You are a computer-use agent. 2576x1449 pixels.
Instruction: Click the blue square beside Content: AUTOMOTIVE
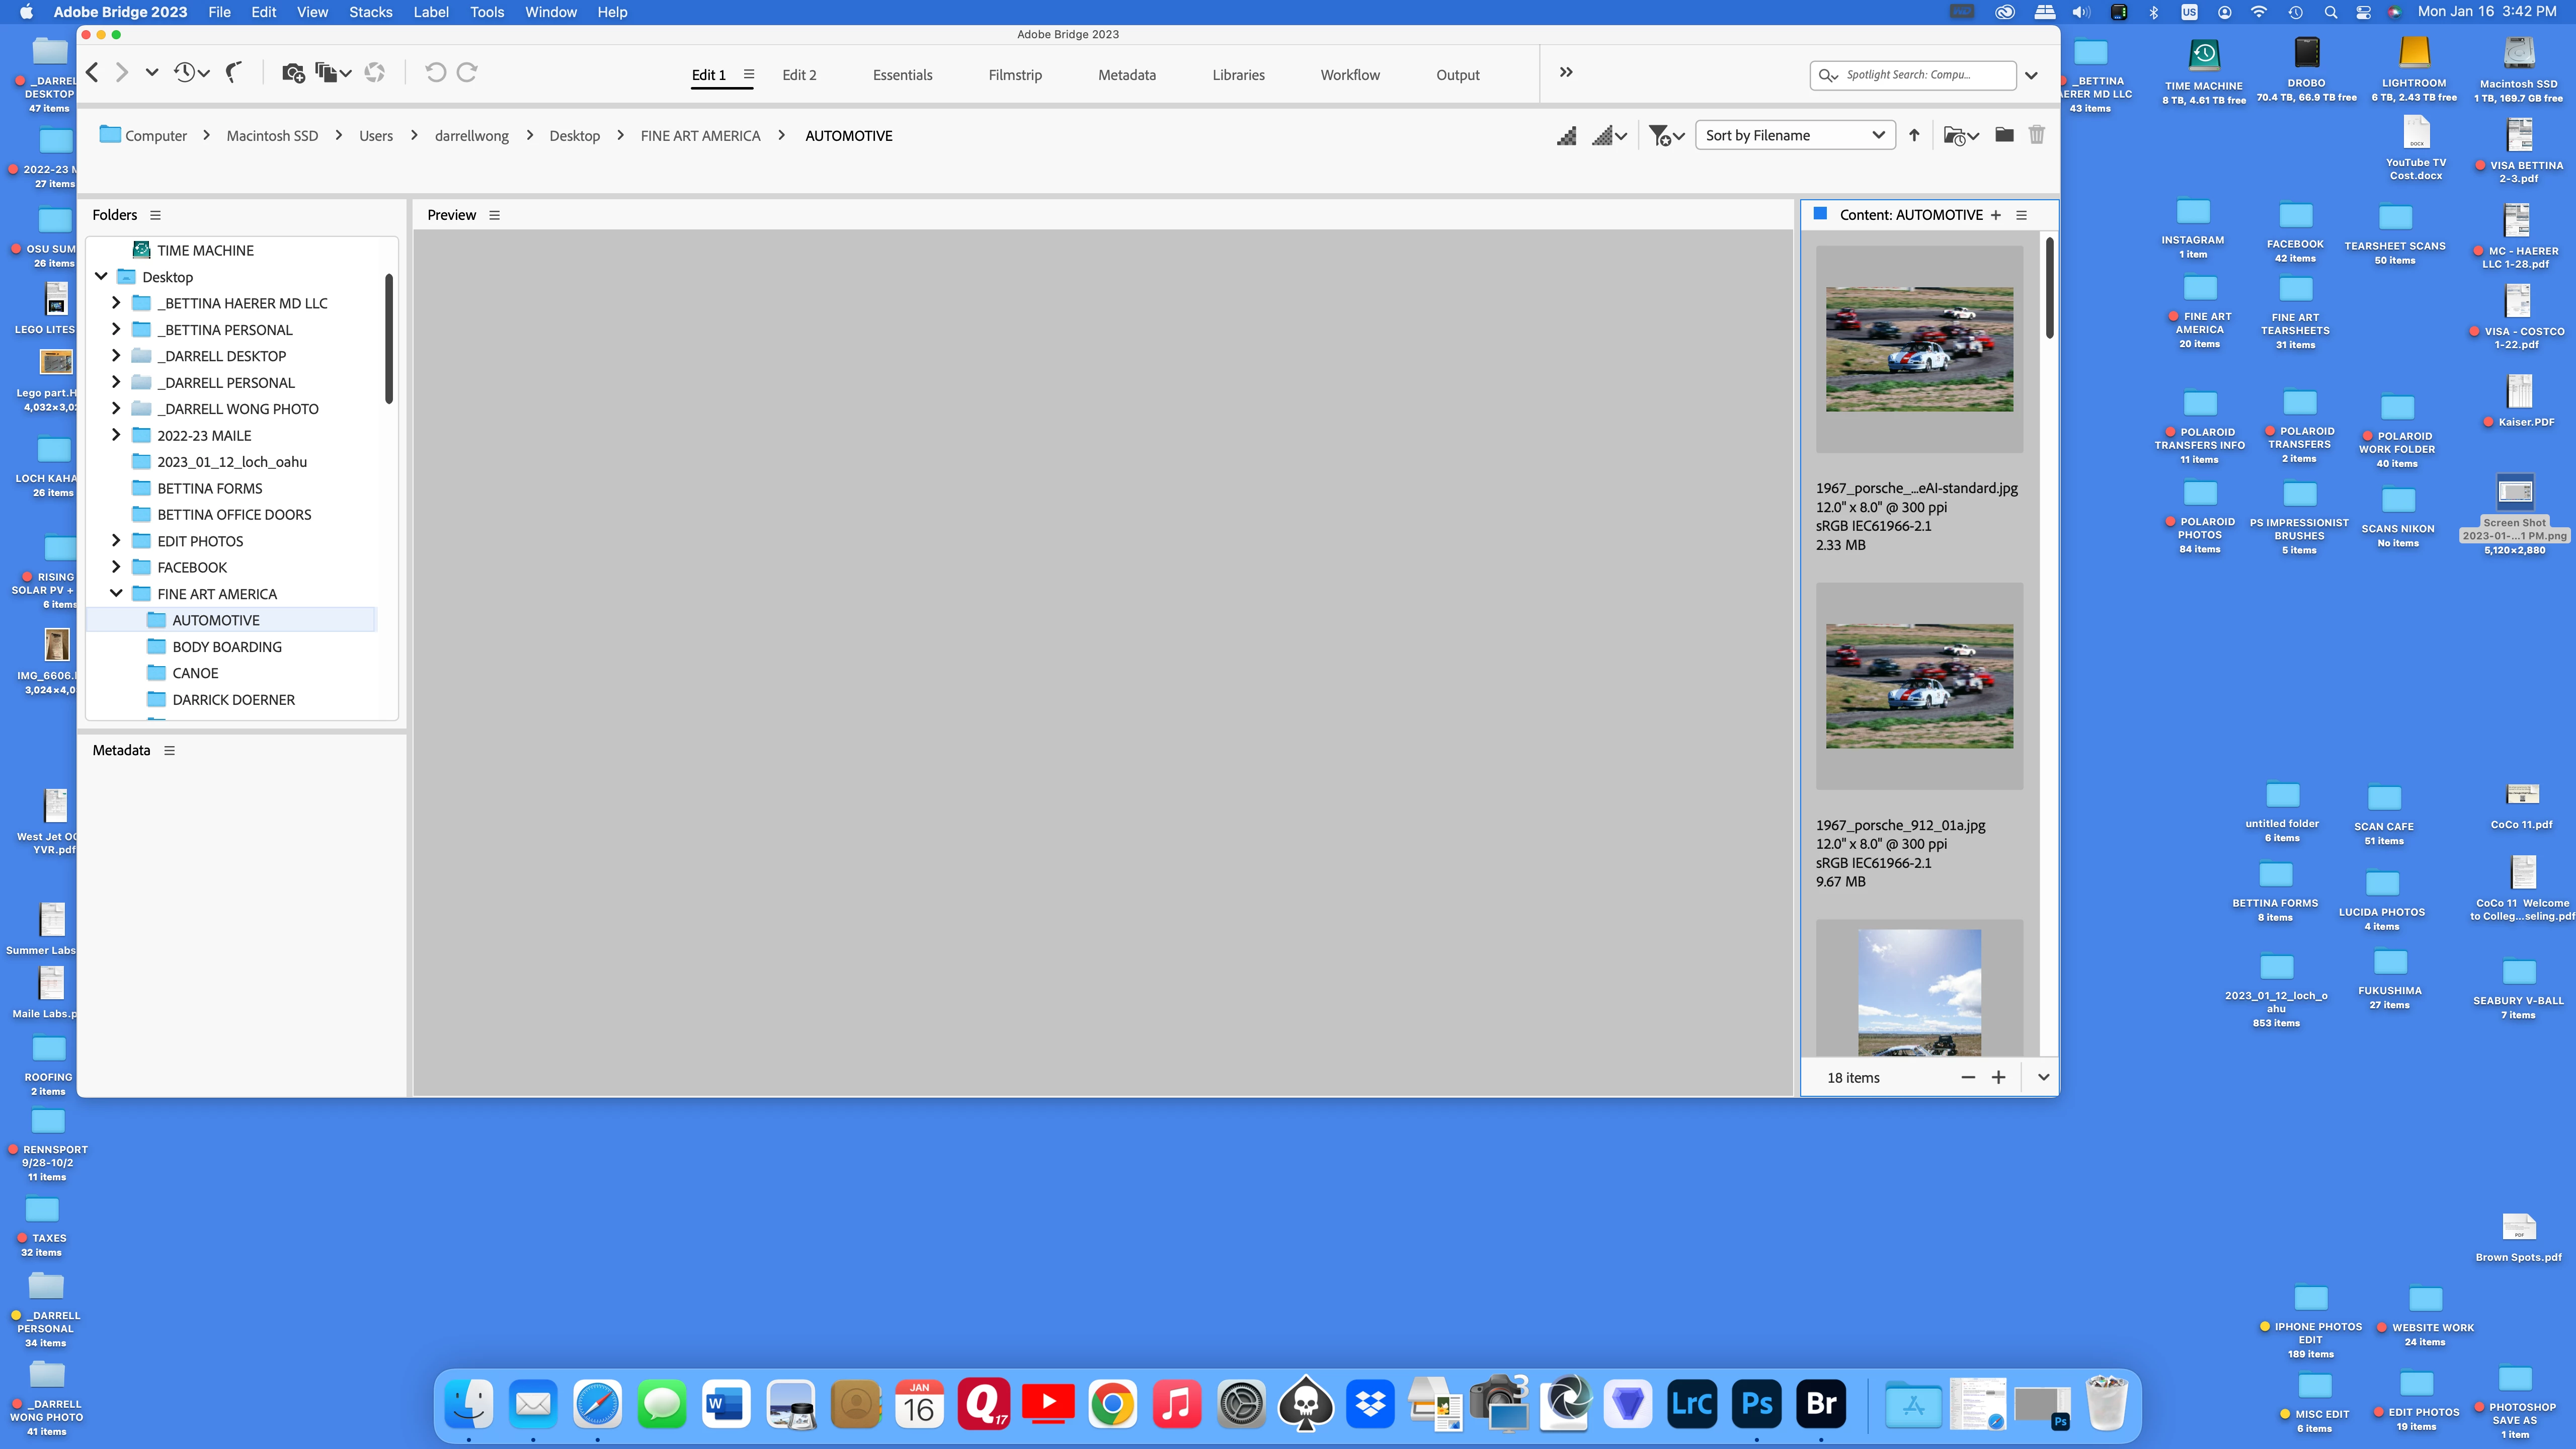click(x=1820, y=214)
